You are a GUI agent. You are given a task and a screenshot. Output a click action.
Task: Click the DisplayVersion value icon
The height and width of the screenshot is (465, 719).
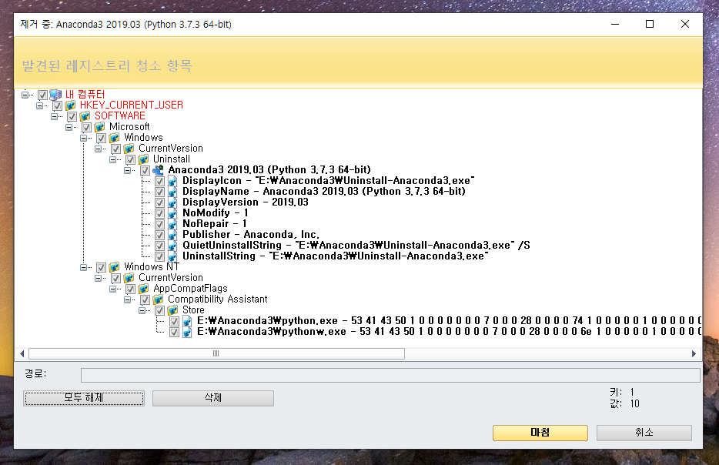click(173, 202)
